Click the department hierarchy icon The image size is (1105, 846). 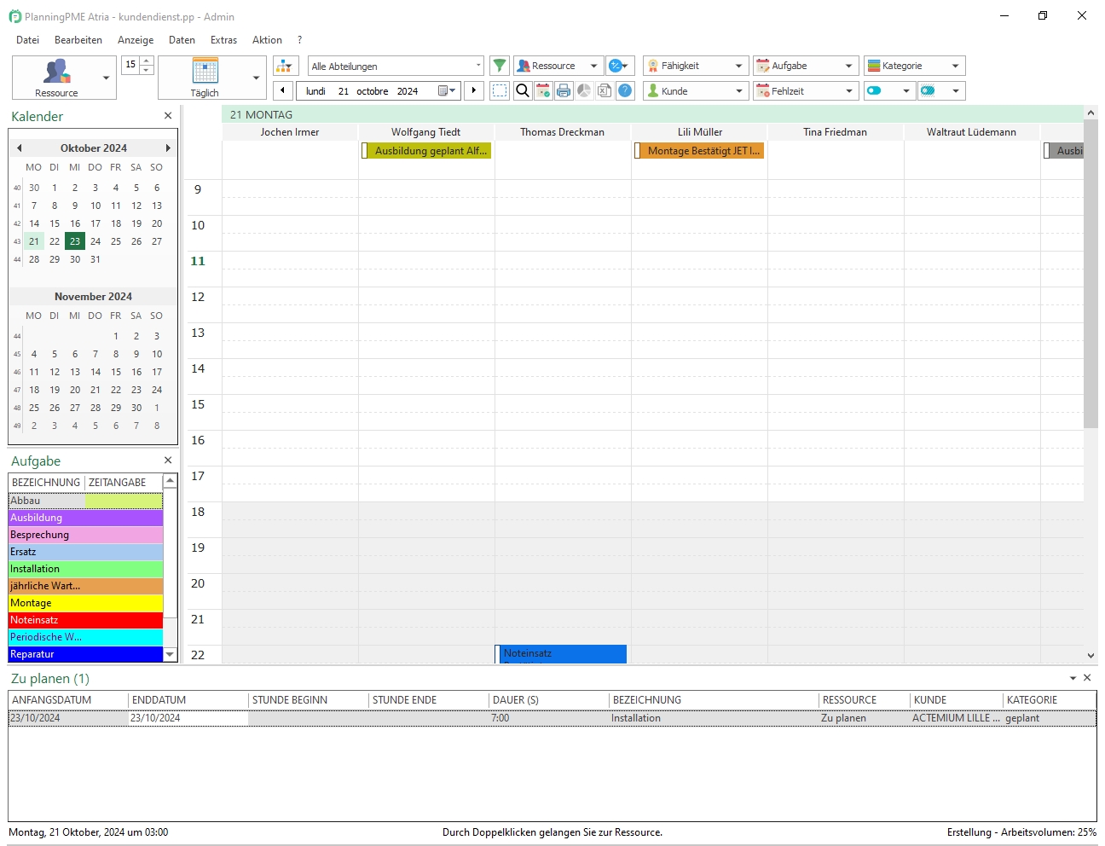click(286, 66)
